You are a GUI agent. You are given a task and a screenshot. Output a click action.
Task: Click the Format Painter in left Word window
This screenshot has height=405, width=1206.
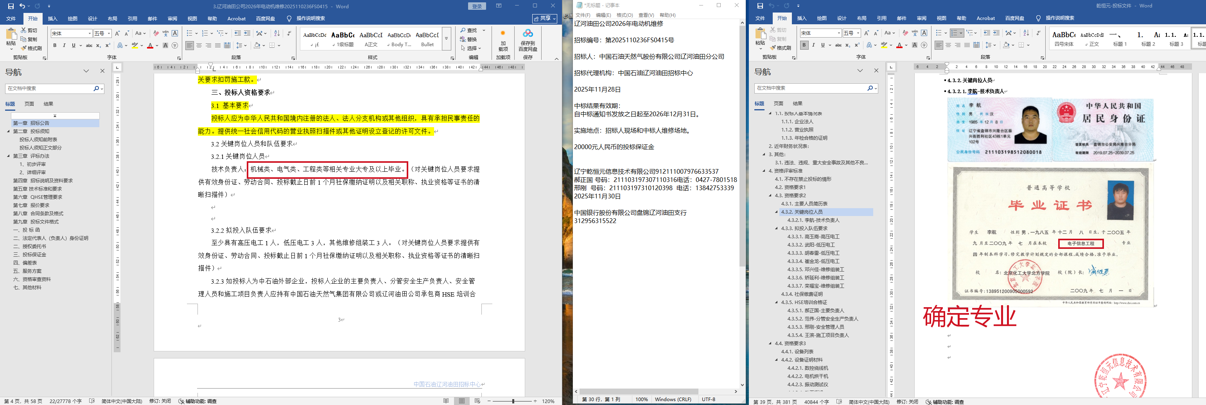[x=31, y=48]
